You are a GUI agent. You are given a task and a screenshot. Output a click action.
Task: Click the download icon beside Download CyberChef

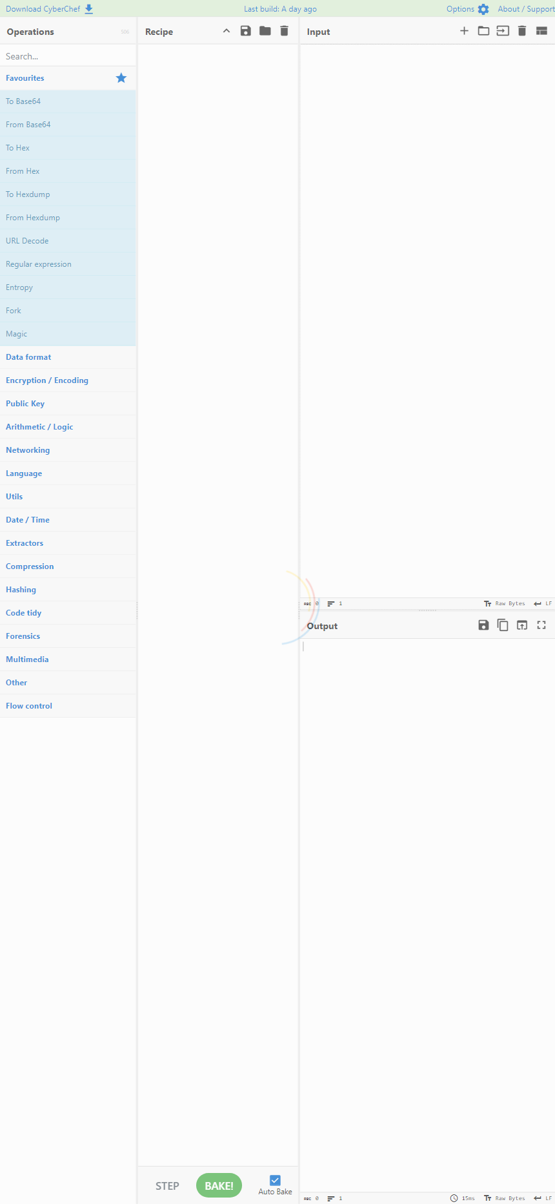click(x=89, y=9)
